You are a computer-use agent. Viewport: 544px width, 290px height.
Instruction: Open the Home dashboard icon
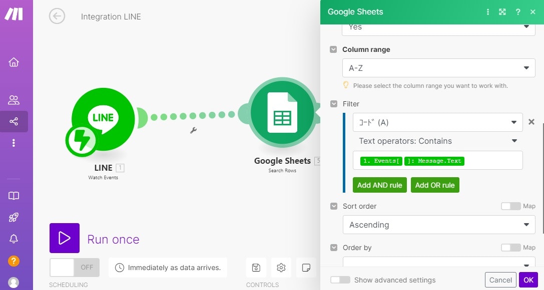tap(14, 62)
